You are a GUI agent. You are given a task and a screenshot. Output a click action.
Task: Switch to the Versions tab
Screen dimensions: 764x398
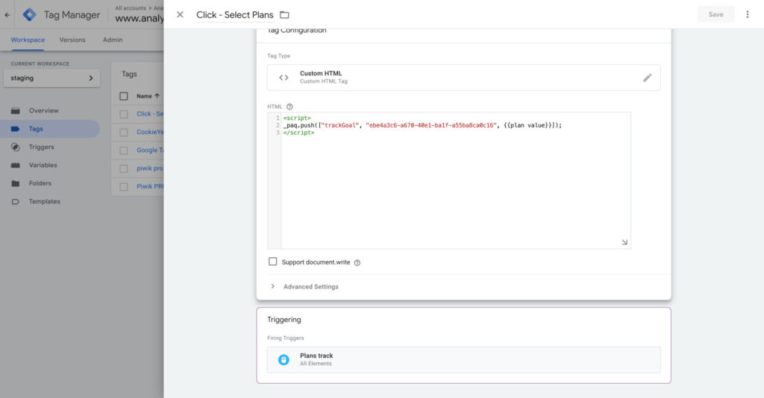[x=72, y=40]
